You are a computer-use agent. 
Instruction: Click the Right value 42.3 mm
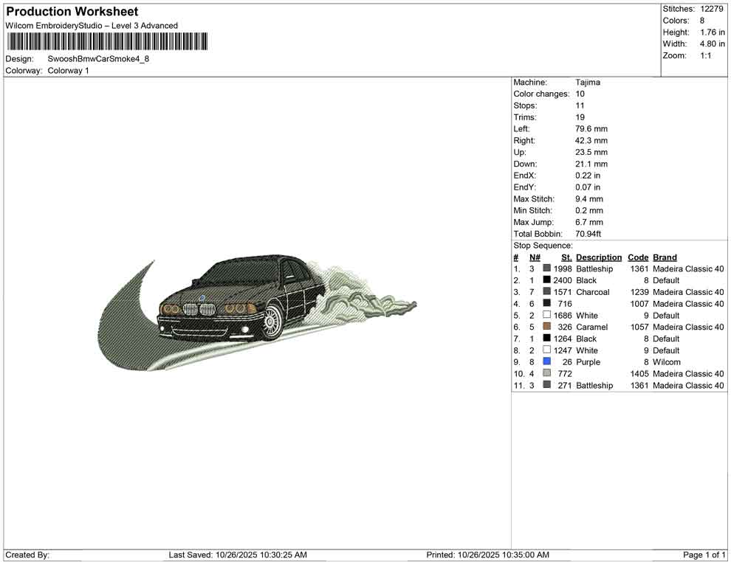coord(591,141)
